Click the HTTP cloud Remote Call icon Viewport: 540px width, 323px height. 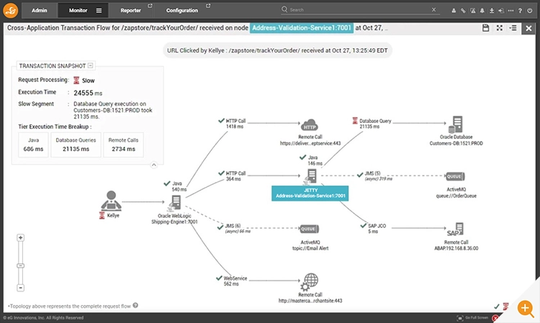tap(310, 125)
